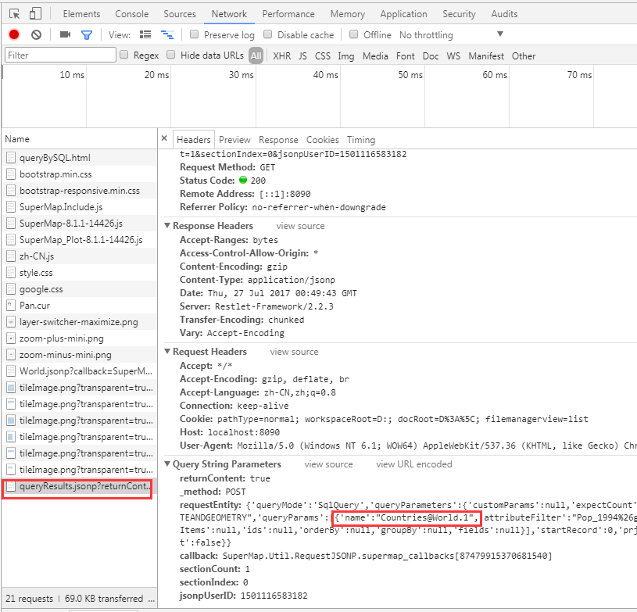Stop recording with the red record button
Screen dimensions: 637x612
coord(14,35)
